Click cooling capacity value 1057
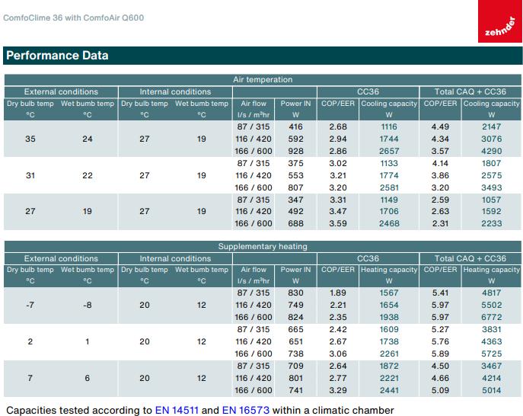 (x=491, y=200)
